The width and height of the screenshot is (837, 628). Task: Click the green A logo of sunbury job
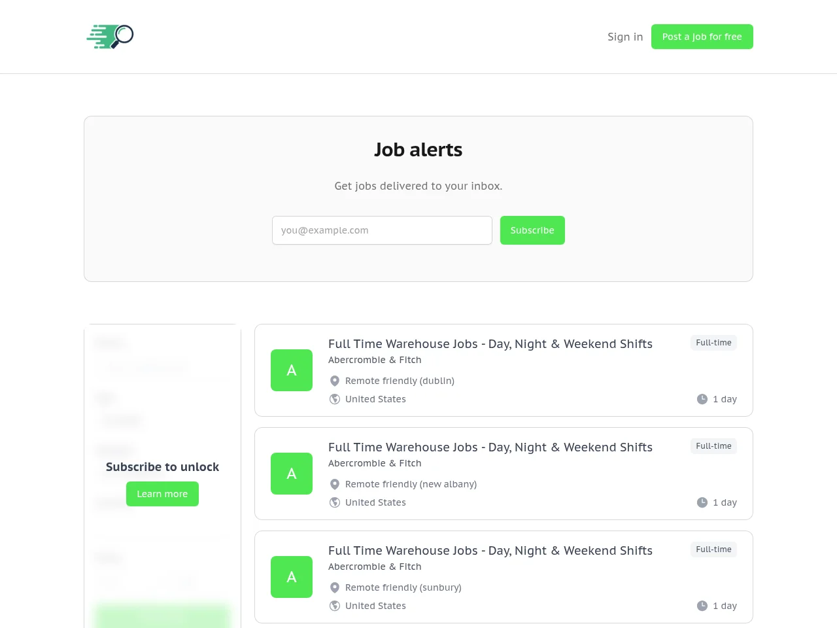292,577
